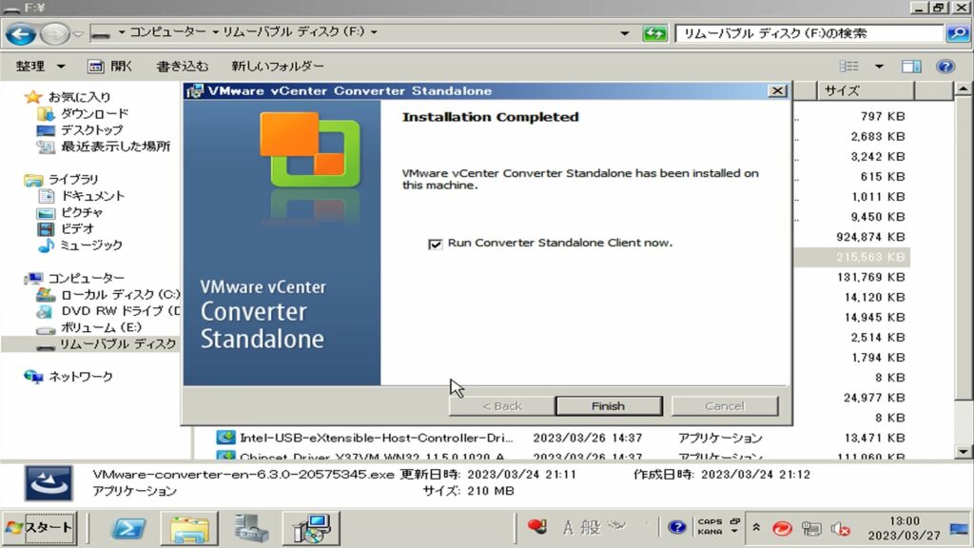The height and width of the screenshot is (548, 974).
Task: Open Server Manager taskbar icon
Action: click(x=251, y=528)
